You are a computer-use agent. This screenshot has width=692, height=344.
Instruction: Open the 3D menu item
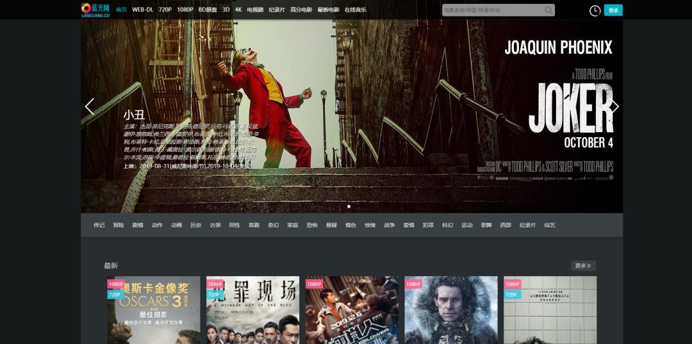click(226, 10)
